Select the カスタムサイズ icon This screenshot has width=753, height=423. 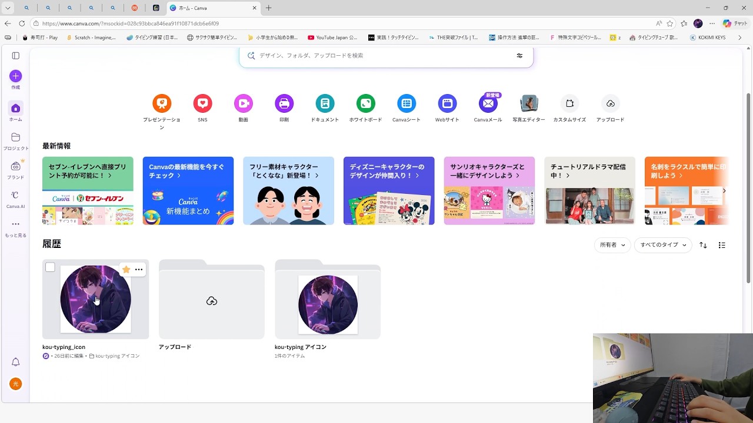tap(569, 103)
